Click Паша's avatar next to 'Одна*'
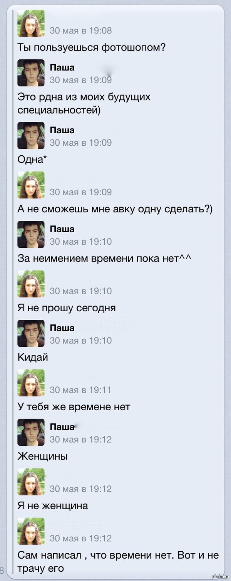The height and width of the screenshot is (581, 231). click(31, 135)
